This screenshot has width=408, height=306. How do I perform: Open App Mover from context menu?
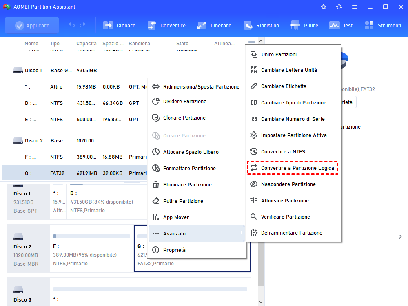[x=197, y=217]
